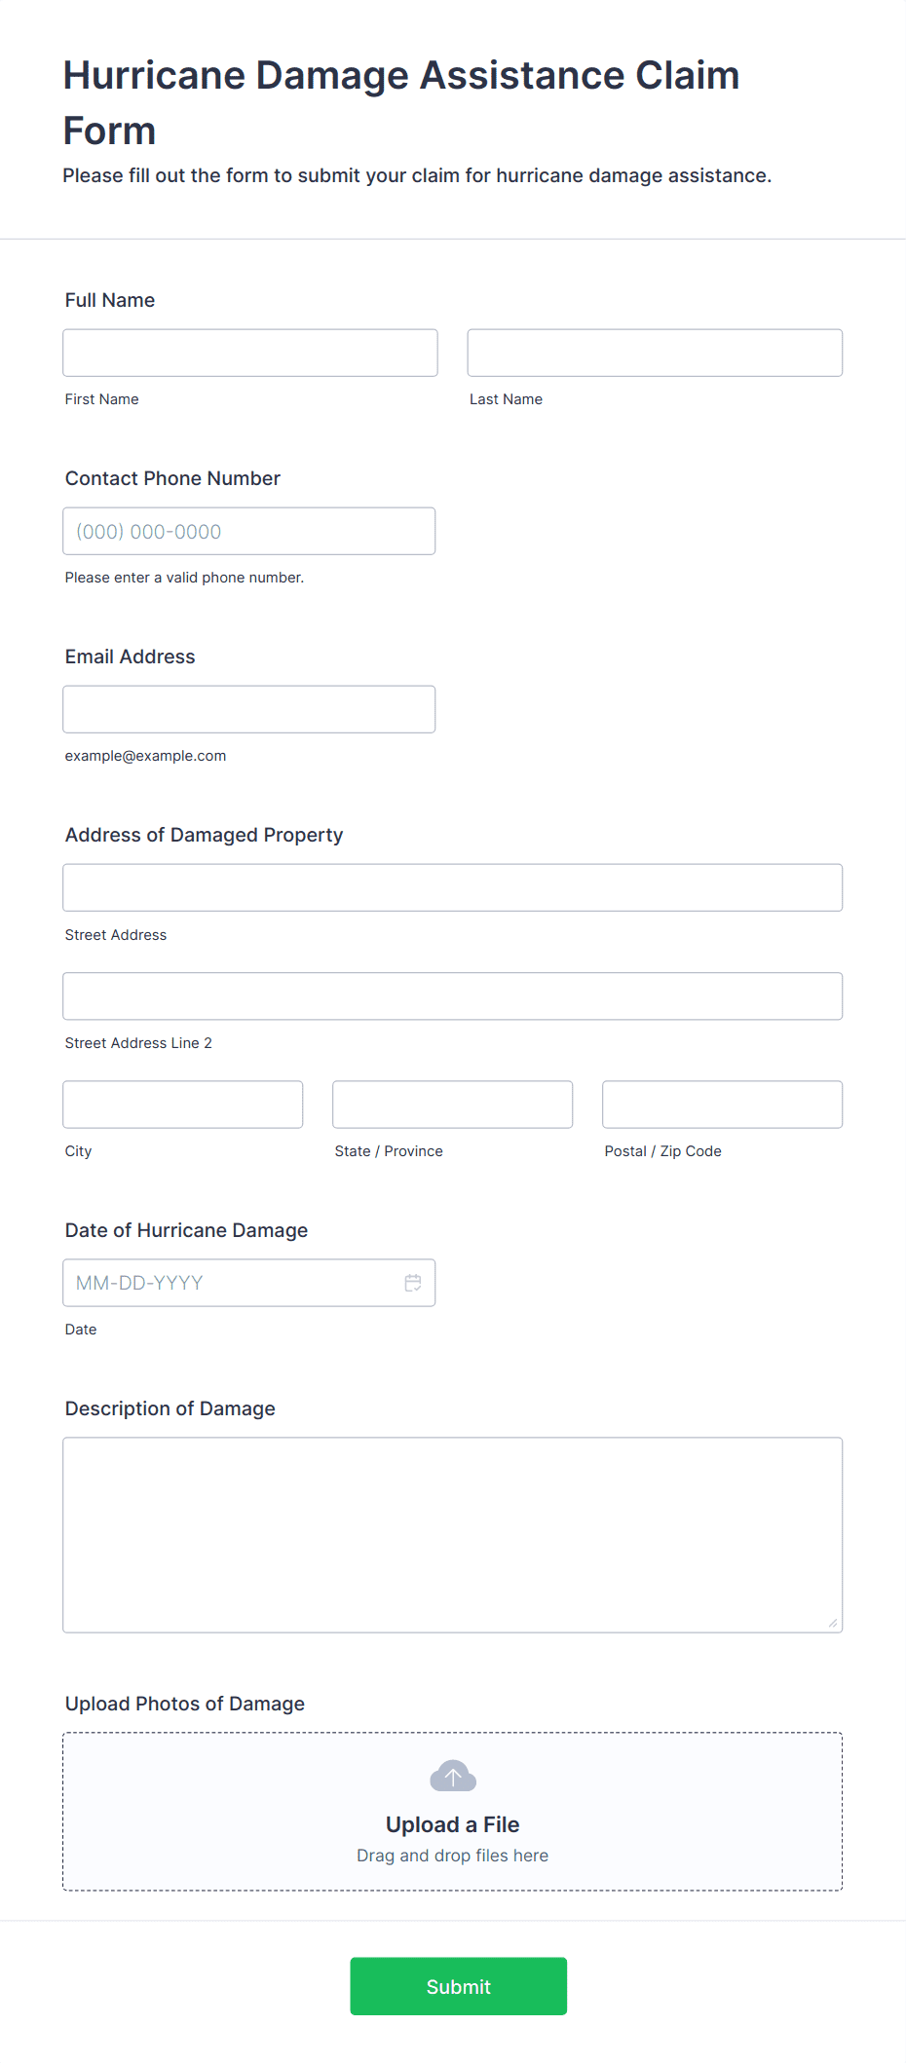Focus the First Name field
Viewport: 906px width, 2063px height.
(250, 353)
